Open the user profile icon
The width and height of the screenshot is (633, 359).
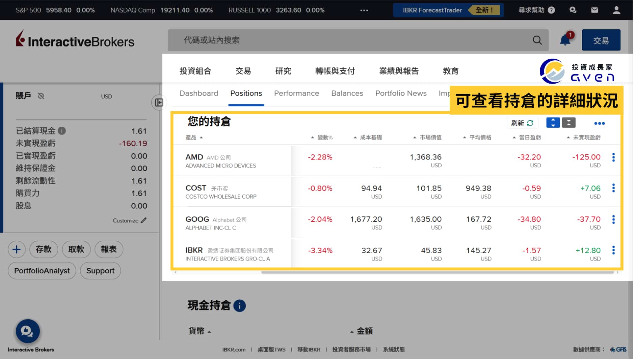pos(616,10)
